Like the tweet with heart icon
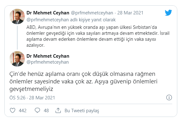The width and height of the screenshot is (182, 121). coord(13,110)
